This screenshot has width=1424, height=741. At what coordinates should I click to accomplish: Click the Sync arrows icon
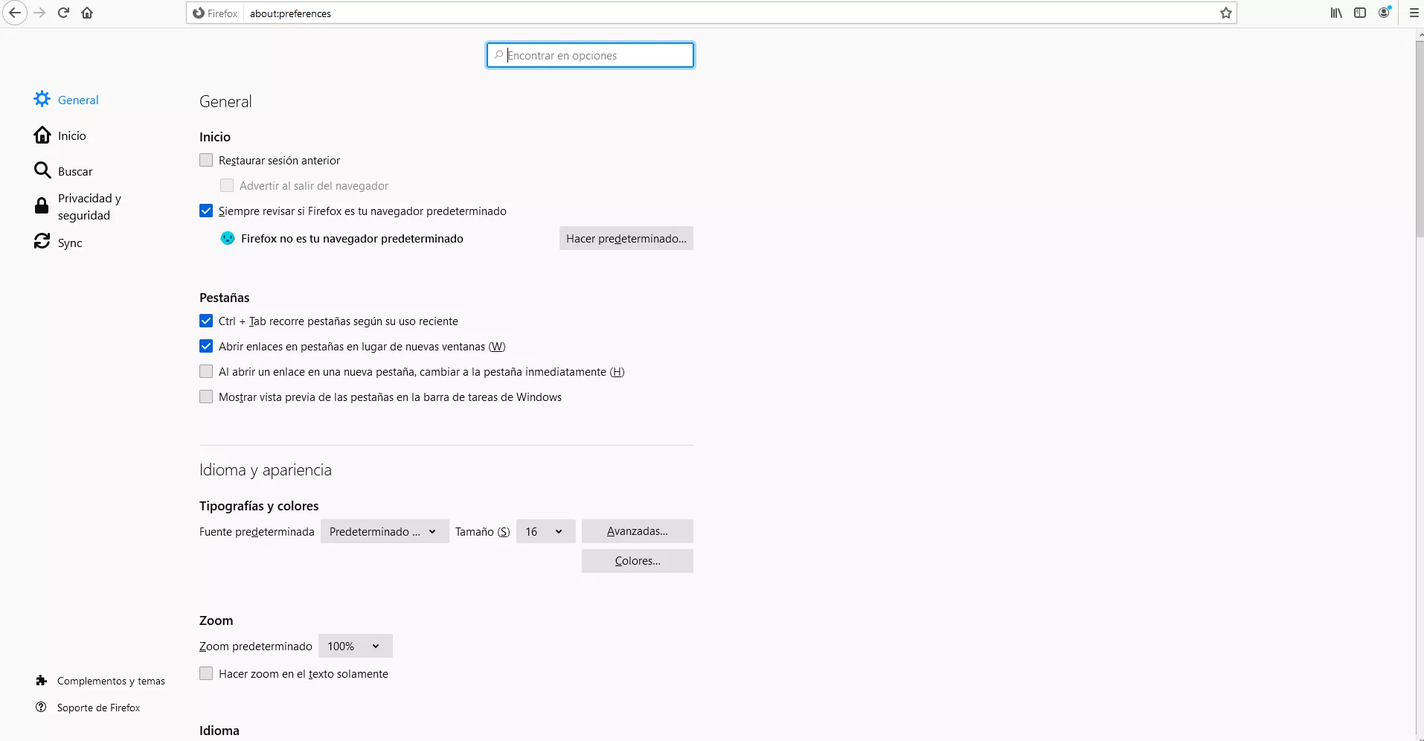pyautogui.click(x=42, y=242)
